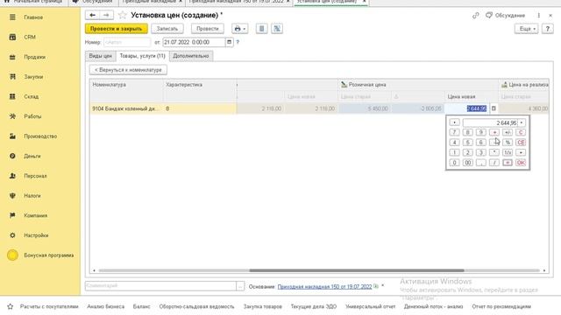Confirm calculator with OK key

(521, 163)
